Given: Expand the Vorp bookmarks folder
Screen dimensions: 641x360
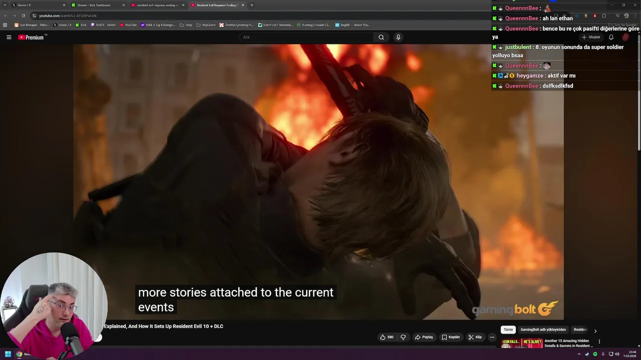Looking at the screenshot, I should [186, 24].
